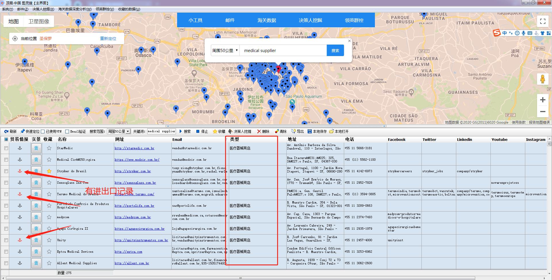Open the stryker.com.br website link
The image size is (552, 280).
(x=133, y=171)
